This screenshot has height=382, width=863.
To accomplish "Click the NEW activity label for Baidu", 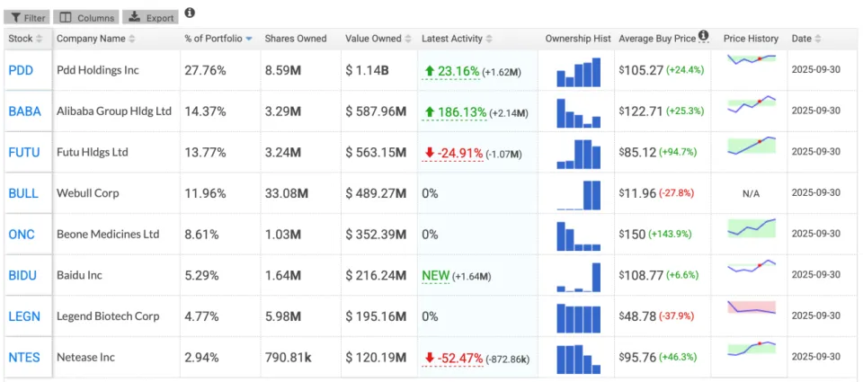I will [435, 276].
